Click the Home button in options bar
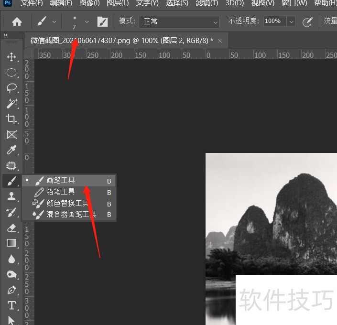Screen dimensions: 337x325 tap(17, 22)
